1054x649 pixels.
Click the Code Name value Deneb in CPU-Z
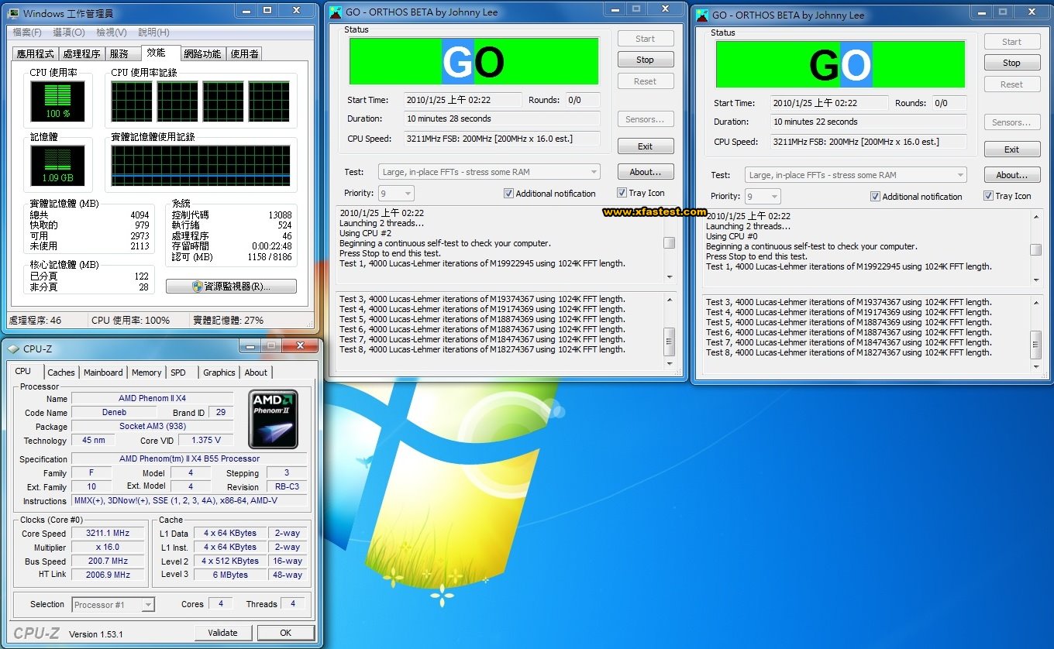114,413
